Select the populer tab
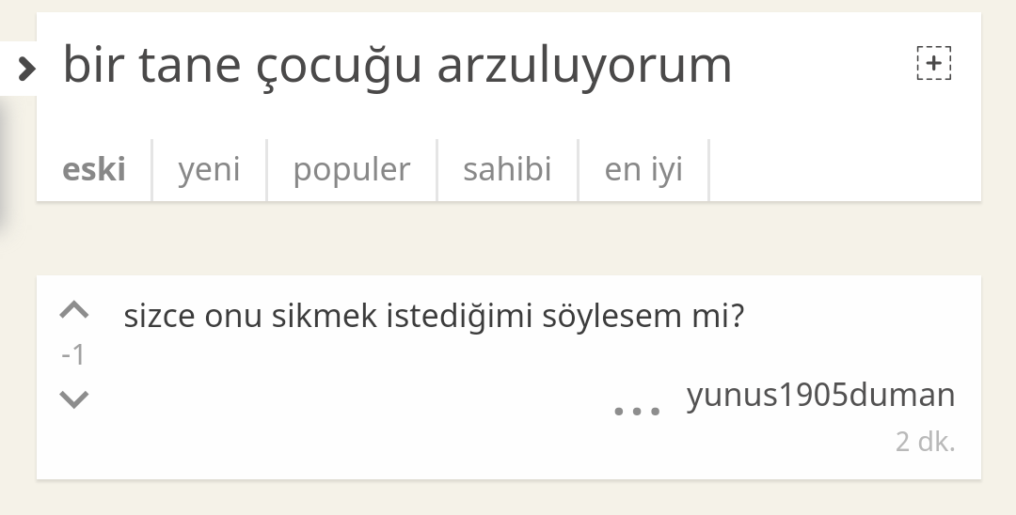 [352, 170]
